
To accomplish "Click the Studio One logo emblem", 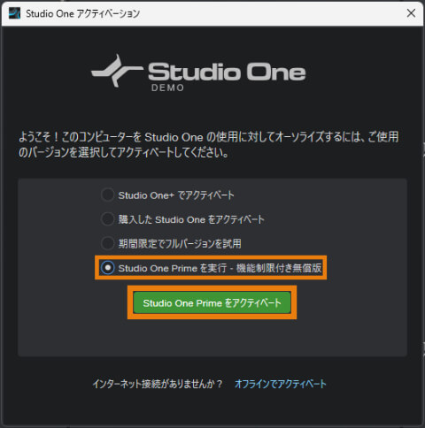I will [x=116, y=71].
